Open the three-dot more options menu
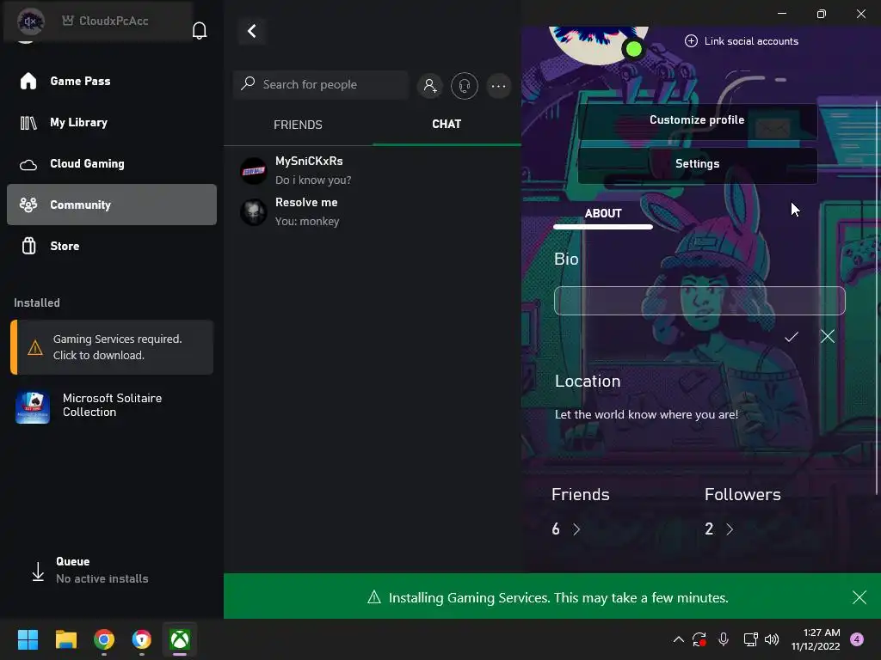881x660 pixels. 498,86
